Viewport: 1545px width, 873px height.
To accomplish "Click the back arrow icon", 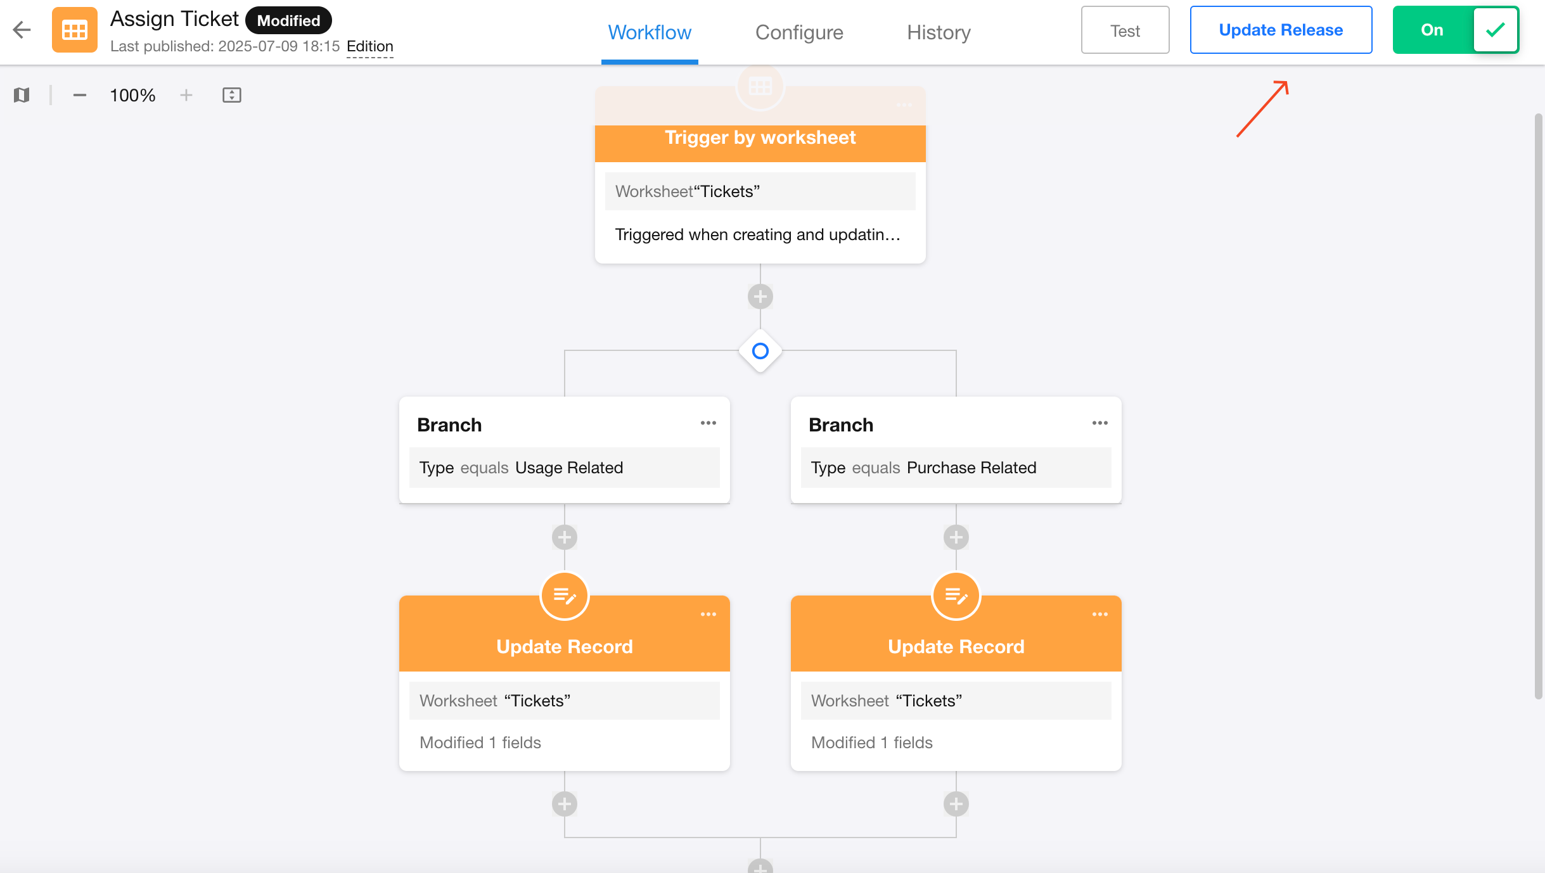I will (22, 30).
